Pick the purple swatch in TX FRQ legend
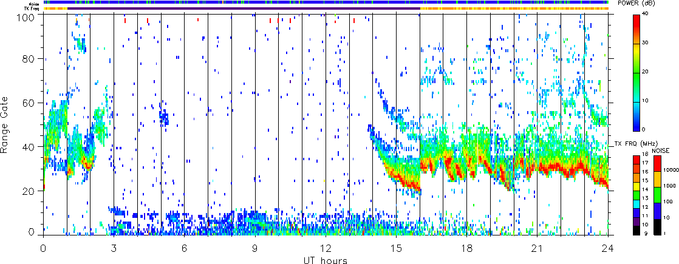The width and height of the screenshot is (679, 264). [636, 222]
